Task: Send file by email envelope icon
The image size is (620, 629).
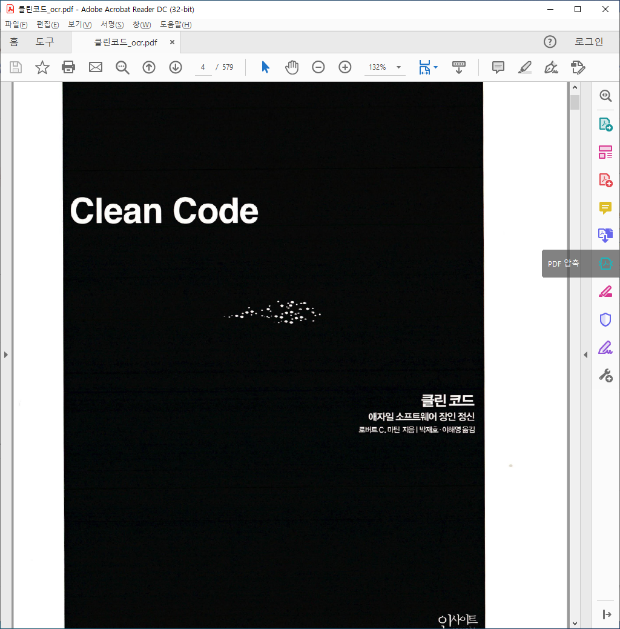Action: click(96, 67)
